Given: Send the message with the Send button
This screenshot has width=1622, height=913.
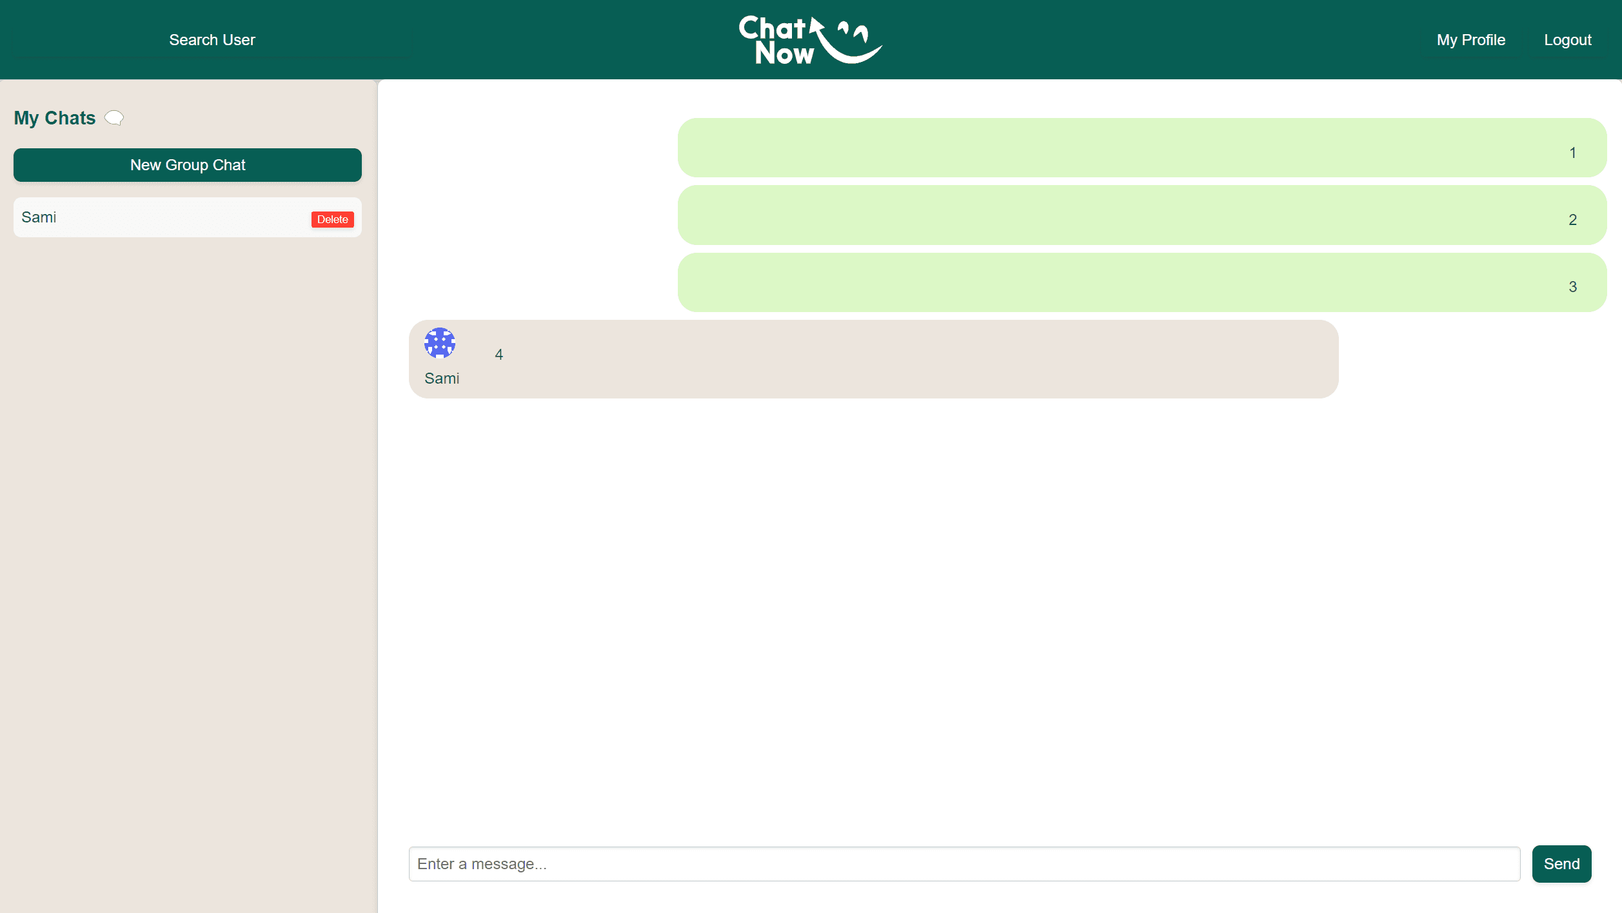Looking at the screenshot, I should pyautogui.click(x=1561, y=864).
